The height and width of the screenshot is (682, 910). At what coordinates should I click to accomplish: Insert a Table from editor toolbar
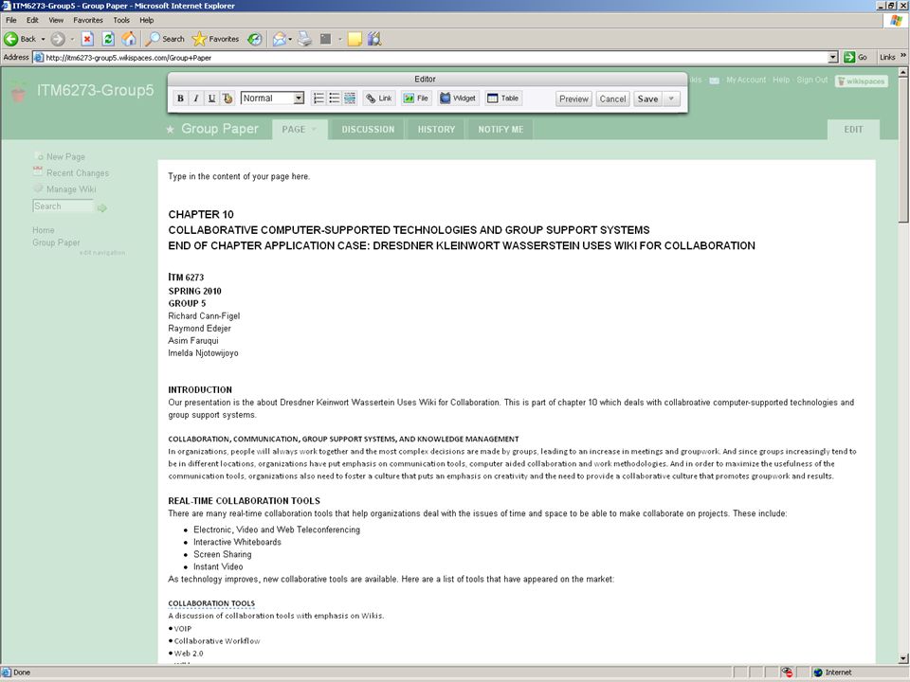[x=503, y=98]
